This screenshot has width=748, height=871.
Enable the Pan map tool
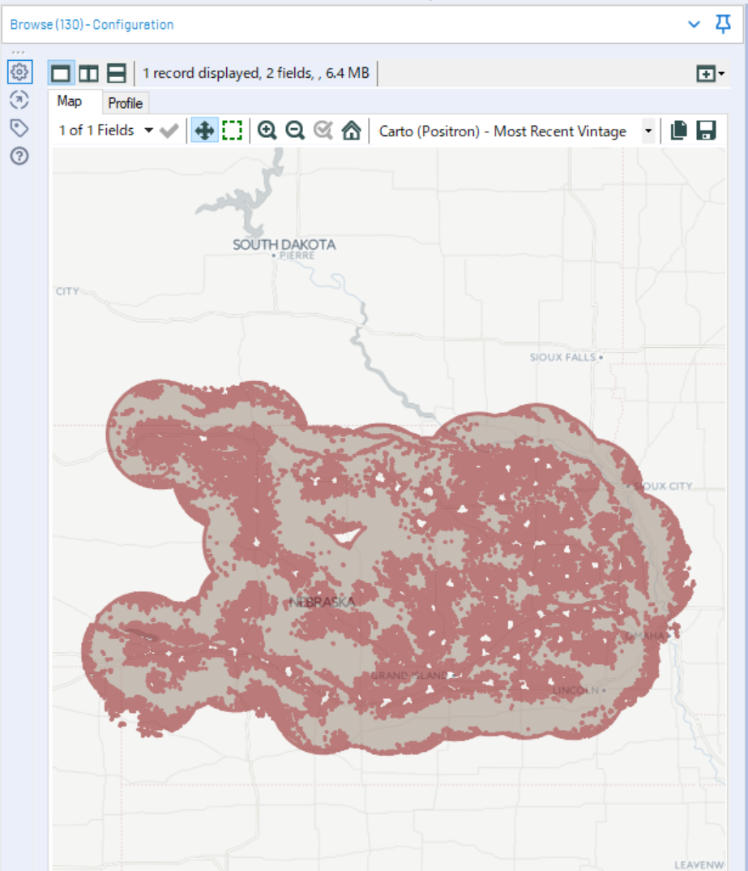(x=204, y=131)
